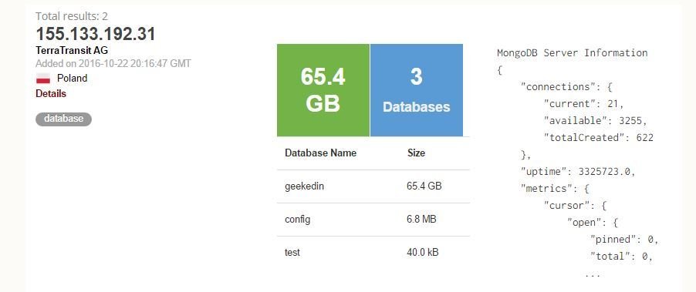Open IP address 155.133.192.31 heading
The width and height of the screenshot is (696, 292).
(x=96, y=34)
